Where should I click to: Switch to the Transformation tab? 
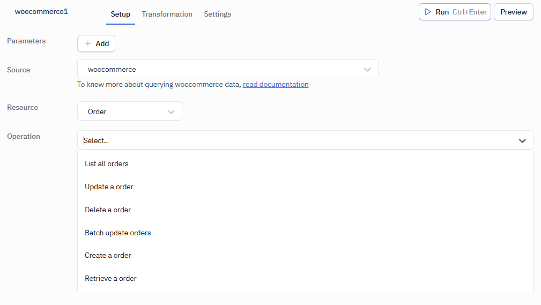pos(167,14)
